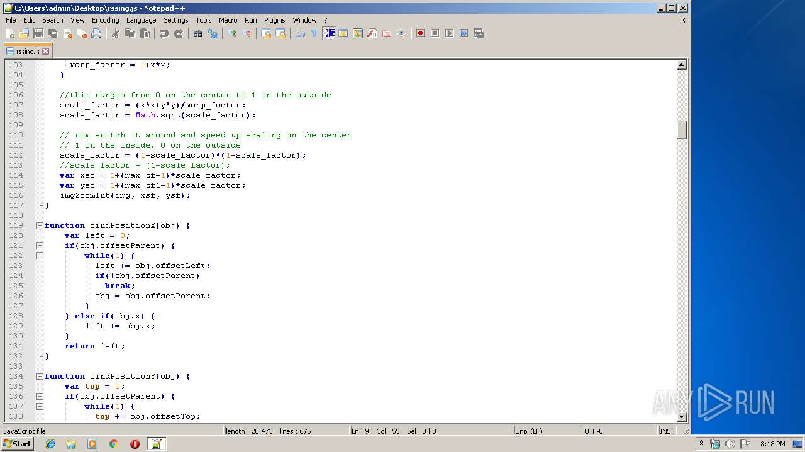
Task: Open the Encoding menu
Action: [x=105, y=20]
